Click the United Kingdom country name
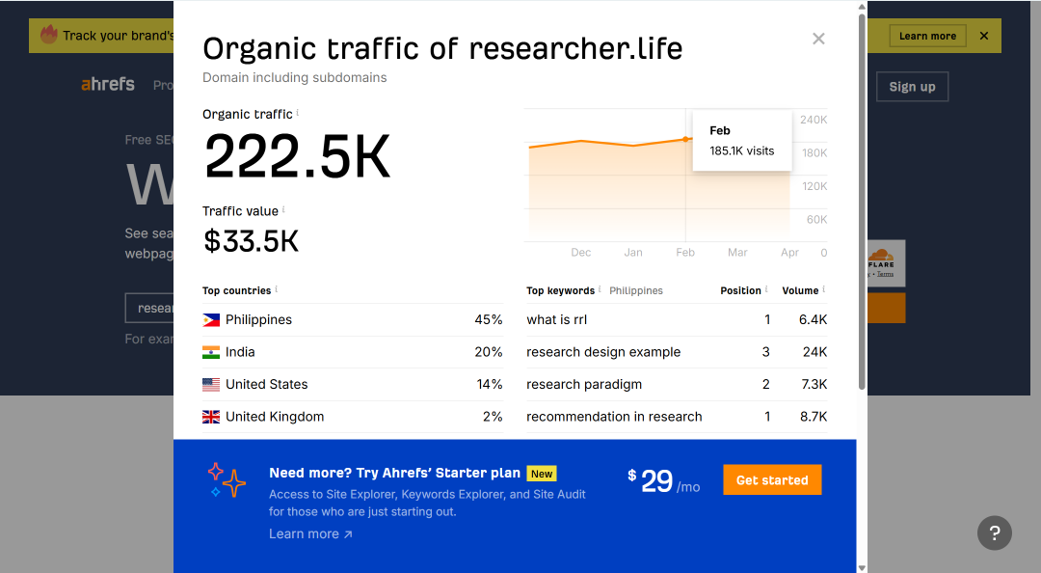 275,417
